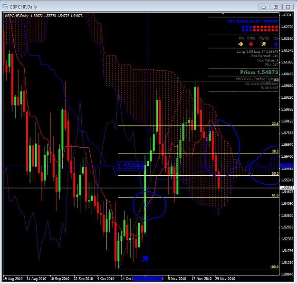Image resolution: width=297 pixels, height=284 pixels.
Task: Click the '22 Sep 2010' date label
Action: pos(83,279)
